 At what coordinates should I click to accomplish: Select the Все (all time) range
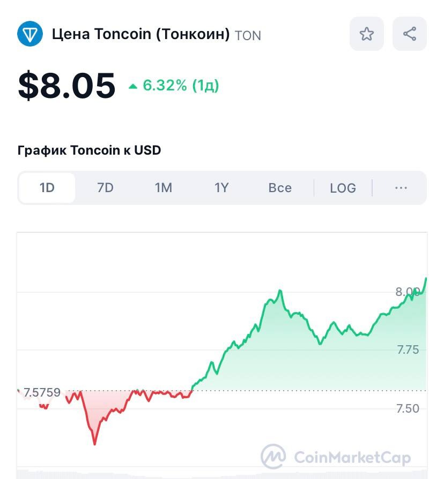pyautogui.click(x=280, y=188)
